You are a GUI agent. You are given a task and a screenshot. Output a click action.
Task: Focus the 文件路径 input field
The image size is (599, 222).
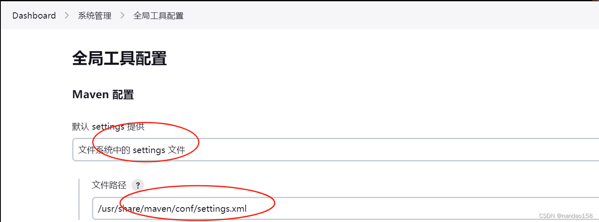(x=345, y=208)
